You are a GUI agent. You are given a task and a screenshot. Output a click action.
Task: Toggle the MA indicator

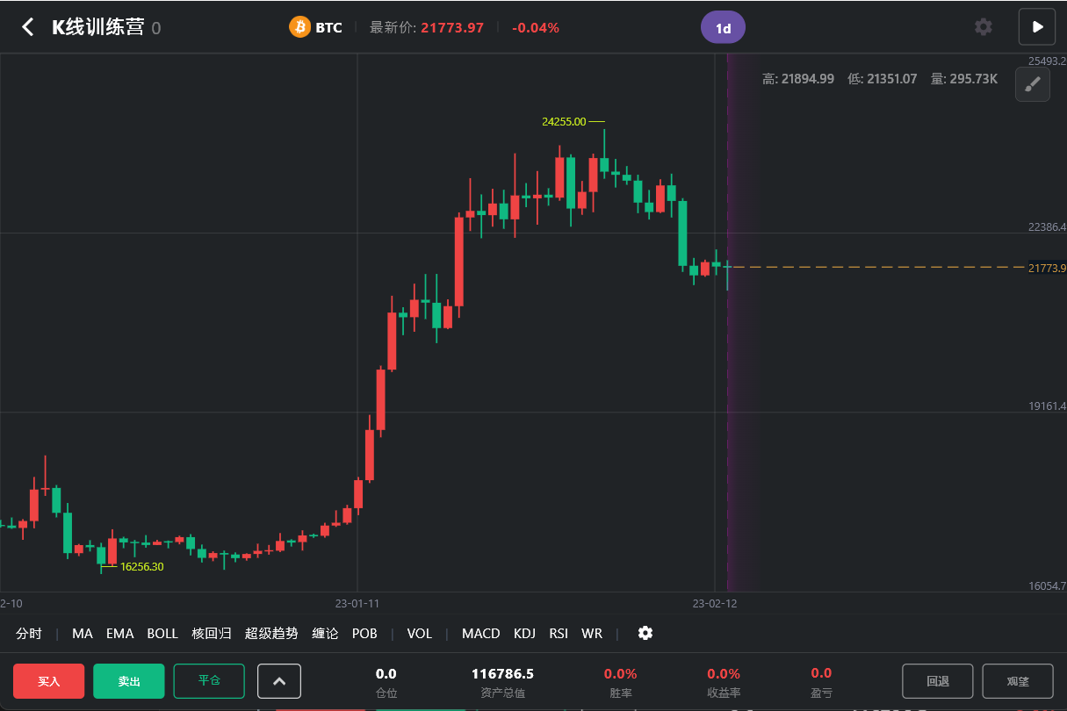click(83, 633)
